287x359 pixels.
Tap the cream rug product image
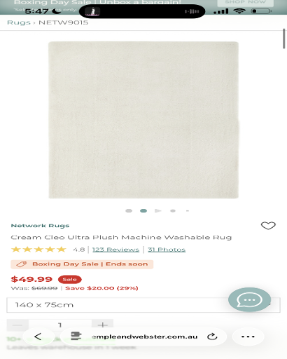coord(143,120)
